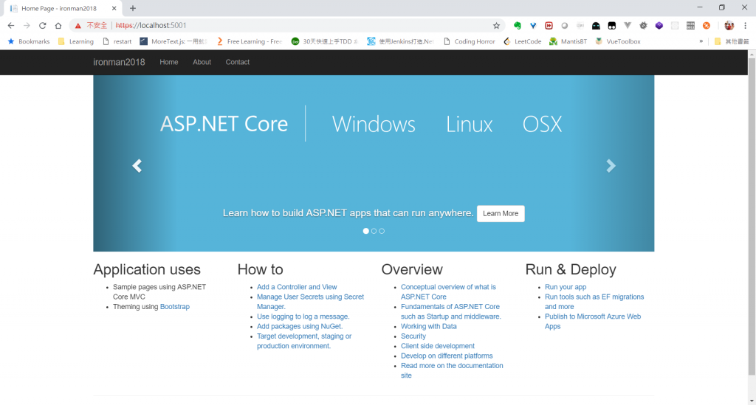Reload the page with the refresh icon
Viewport: 756px width, 405px height.
tap(42, 26)
